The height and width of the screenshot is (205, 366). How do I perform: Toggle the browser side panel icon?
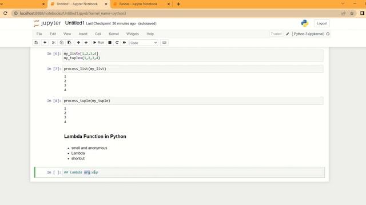point(362,13)
